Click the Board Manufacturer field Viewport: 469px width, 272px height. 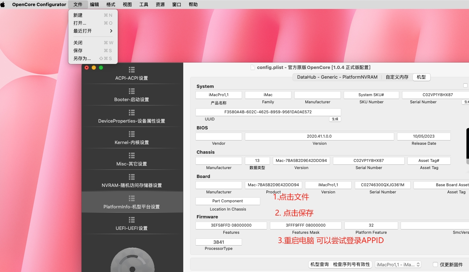[219, 185]
